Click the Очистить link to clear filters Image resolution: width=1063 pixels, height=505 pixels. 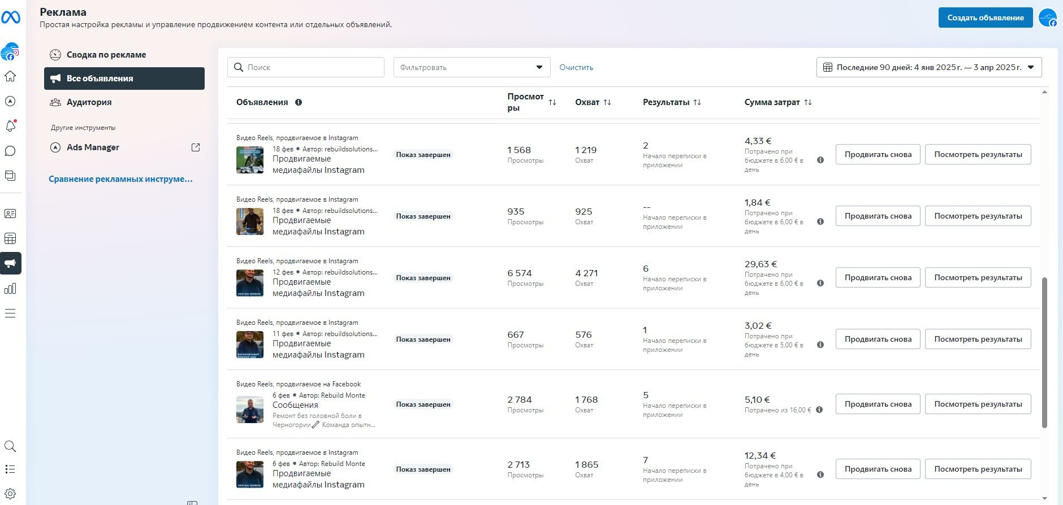[x=576, y=67]
